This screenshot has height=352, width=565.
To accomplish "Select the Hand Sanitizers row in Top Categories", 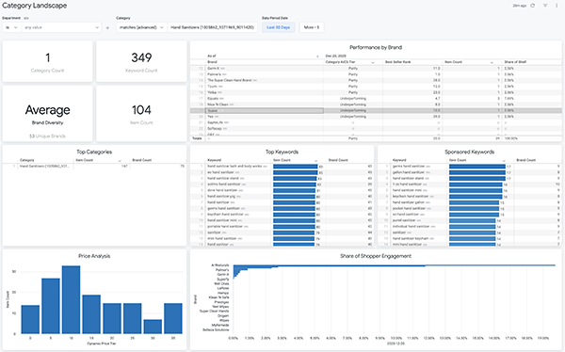I will 94,166.
